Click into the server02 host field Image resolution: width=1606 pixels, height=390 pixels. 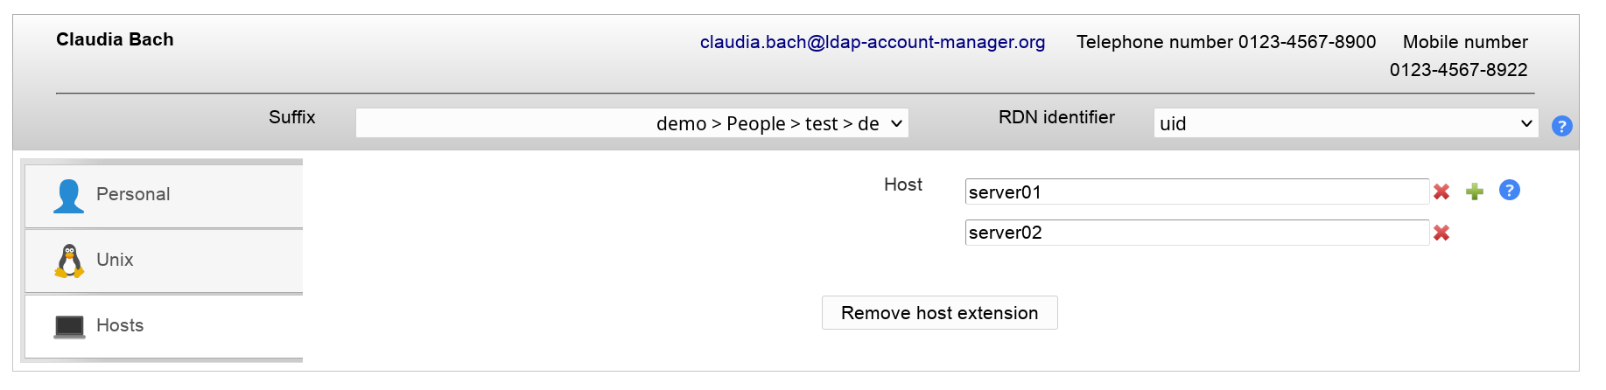click(x=1196, y=233)
